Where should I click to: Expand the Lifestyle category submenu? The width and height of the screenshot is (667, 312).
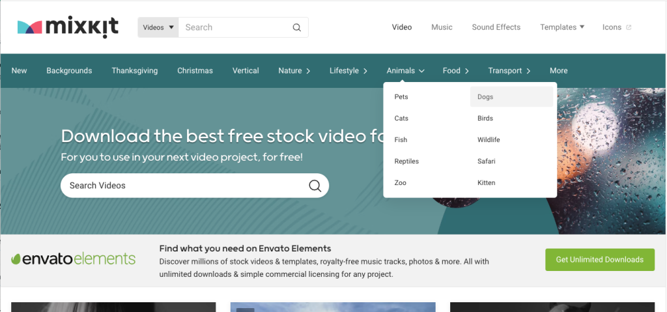[x=348, y=70]
